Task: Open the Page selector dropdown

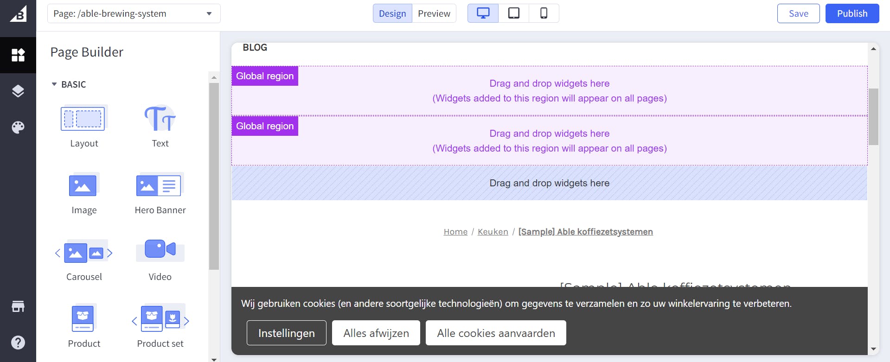Action: click(x=134, y=13)
